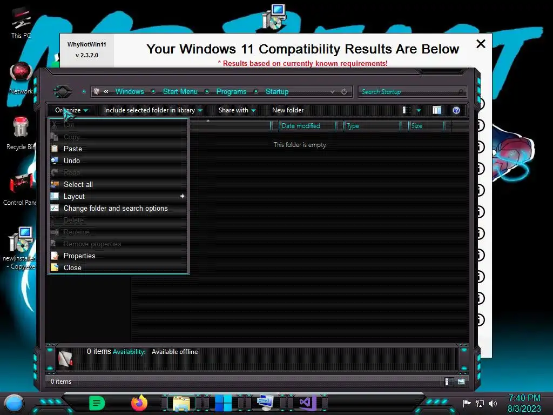This screenshot has width=553, height=415.
Task: Open the address bar history dropdown
Action: pyautogui.click(x=332, y=92)
